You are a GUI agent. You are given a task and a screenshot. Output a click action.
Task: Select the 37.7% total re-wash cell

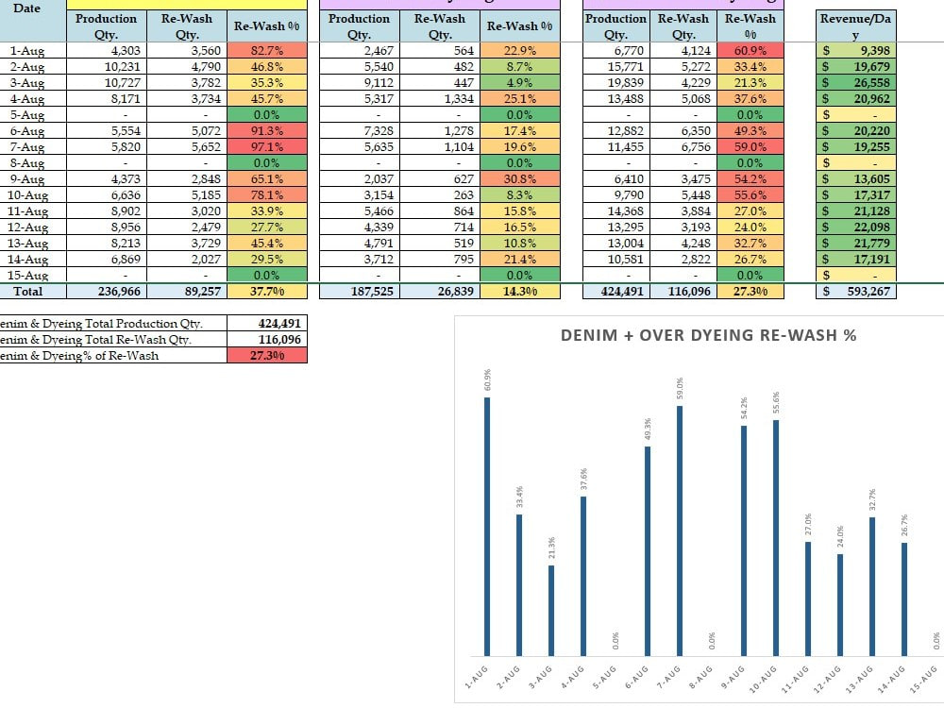tap(267, 292)
